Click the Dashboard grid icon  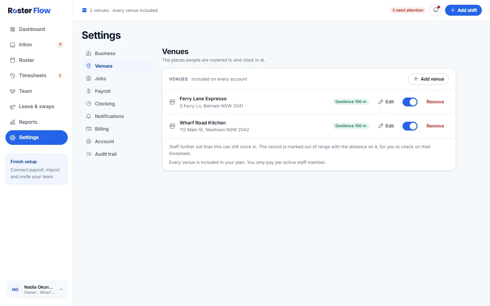click(x=13, y=29)
